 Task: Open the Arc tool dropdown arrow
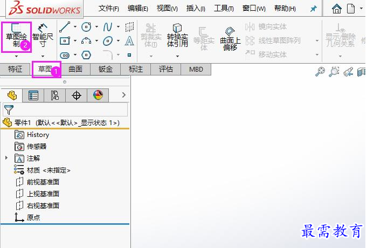[96, 41]
